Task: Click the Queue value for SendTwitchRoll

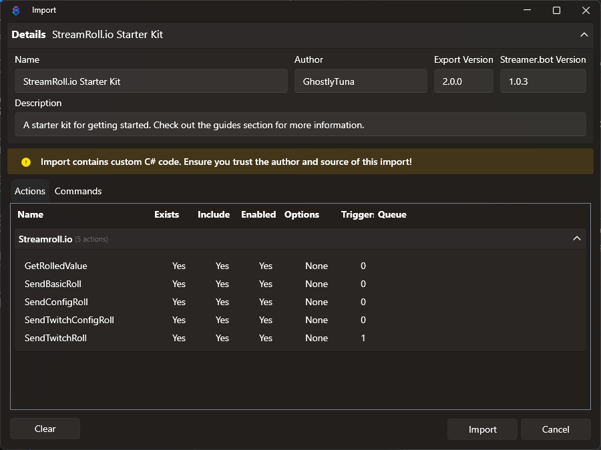Action: 363,338
